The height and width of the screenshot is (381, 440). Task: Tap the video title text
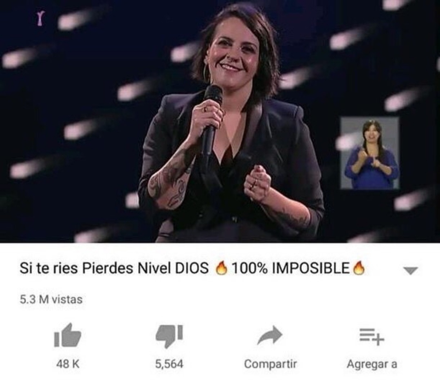point(192,268)
